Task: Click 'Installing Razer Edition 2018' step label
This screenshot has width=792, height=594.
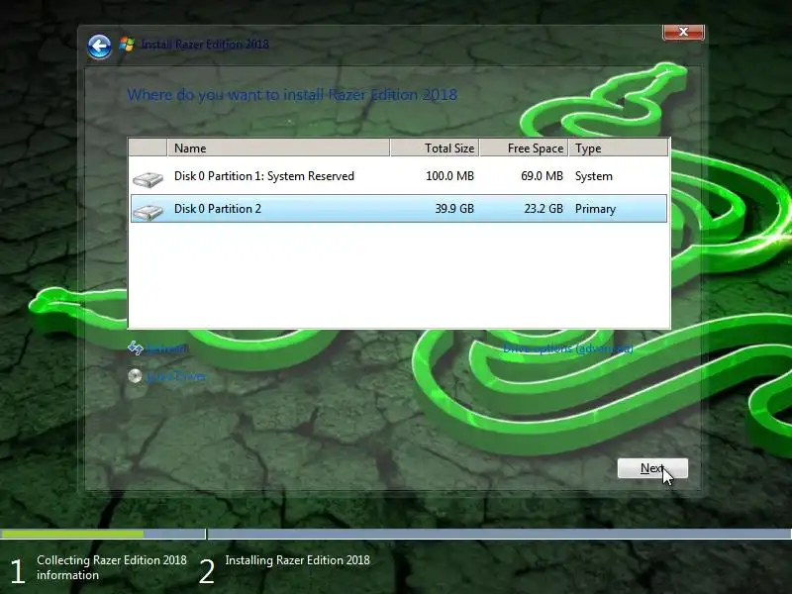Action: (298, 560)
